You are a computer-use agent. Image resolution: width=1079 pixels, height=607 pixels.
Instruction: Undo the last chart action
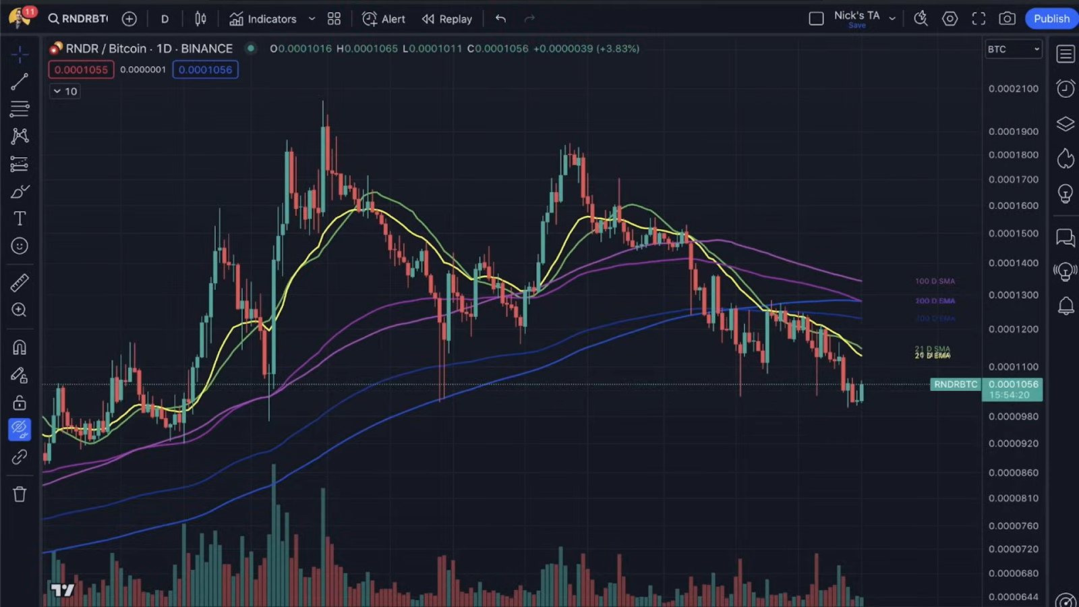pyautogui.click(x=500, y=19)
